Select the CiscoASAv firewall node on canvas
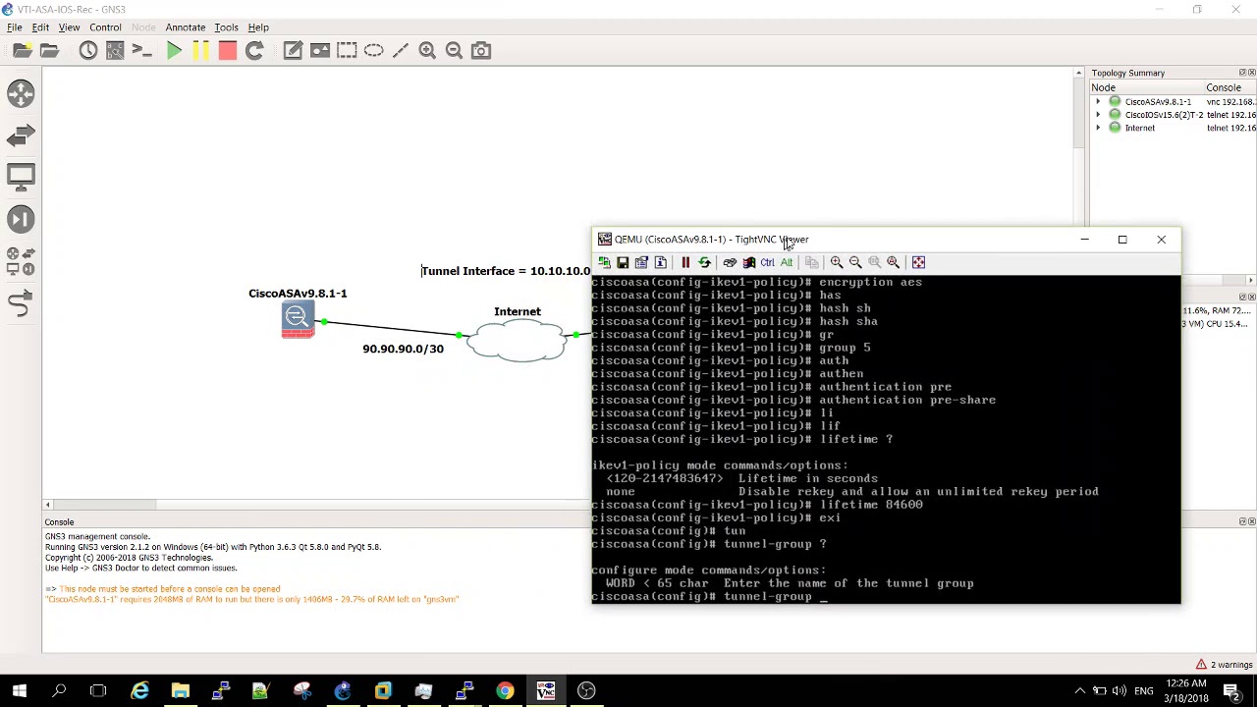 pyautogui.click(x=298, y=320)
